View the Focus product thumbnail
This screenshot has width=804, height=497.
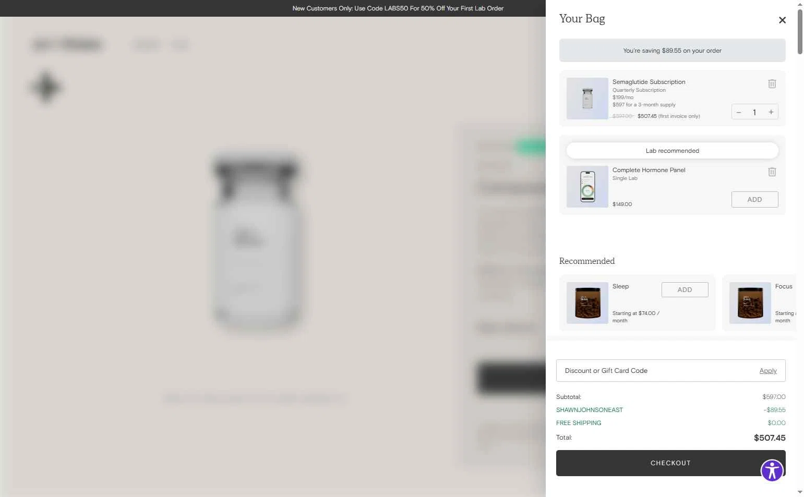tap(750, 303)
